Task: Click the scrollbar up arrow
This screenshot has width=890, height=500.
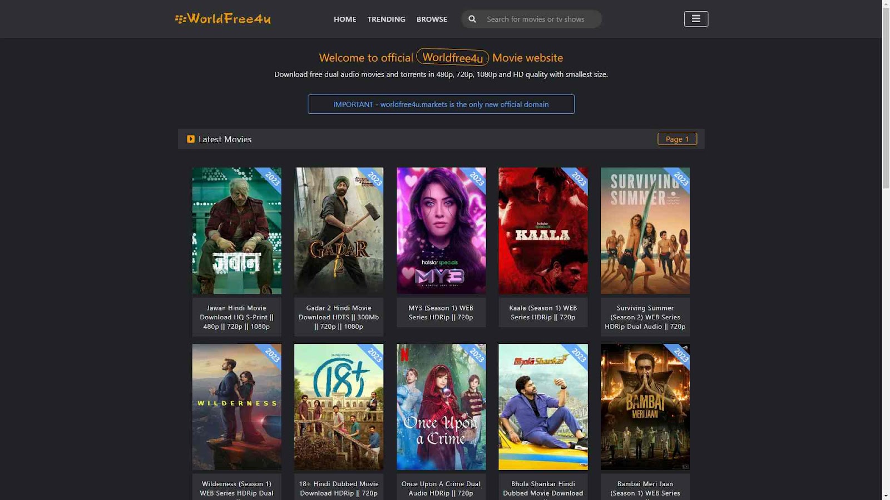Action: pos(886,3)
